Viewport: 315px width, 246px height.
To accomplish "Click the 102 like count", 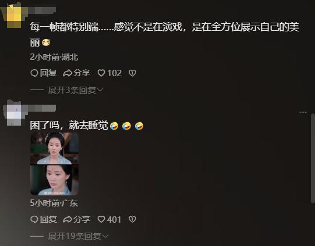I will [115, 73].
